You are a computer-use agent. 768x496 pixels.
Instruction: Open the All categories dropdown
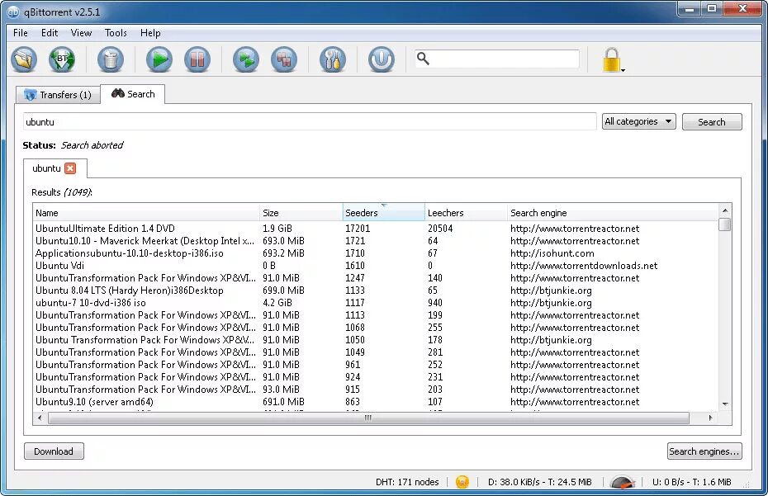pyautogui.click(x=638, y=120)
